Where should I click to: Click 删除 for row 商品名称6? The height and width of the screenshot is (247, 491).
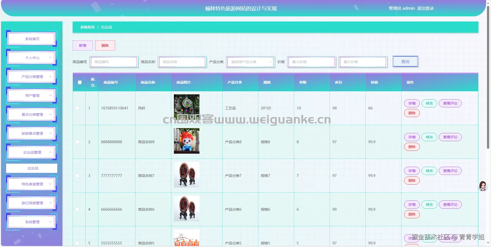[412, 214]
